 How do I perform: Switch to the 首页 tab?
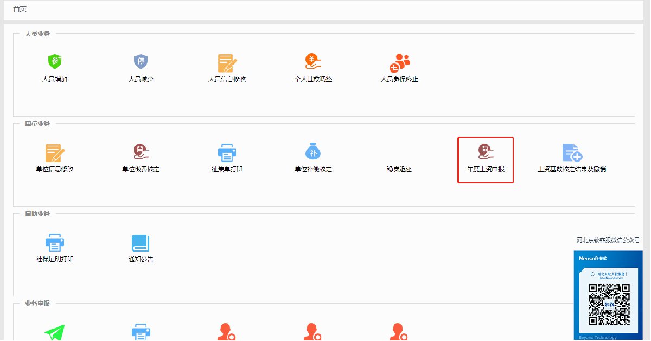[x=20, y=9]
